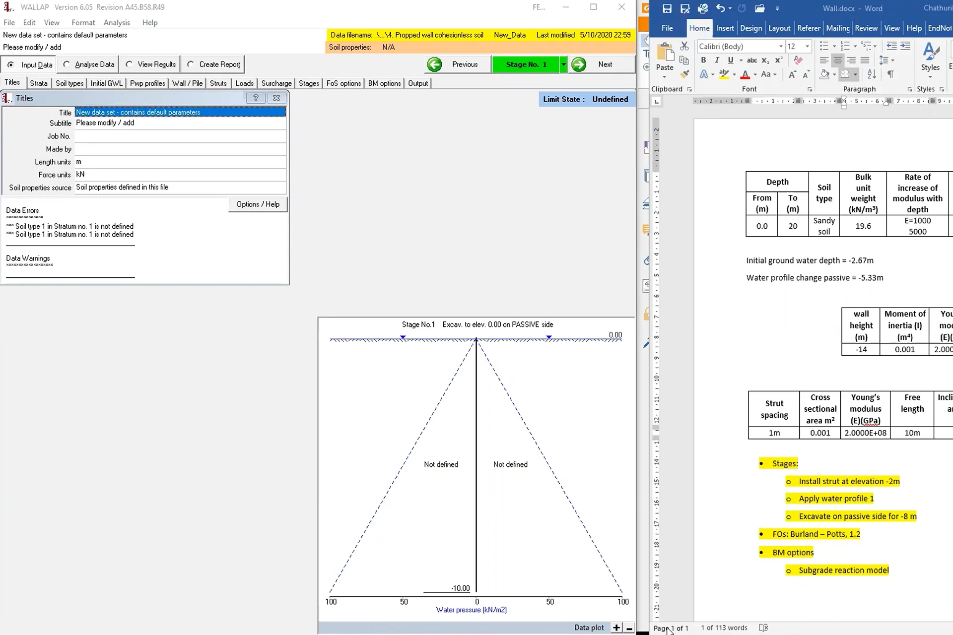
Task: Click the green Next stage arrow icon
Action: (579, 64)
